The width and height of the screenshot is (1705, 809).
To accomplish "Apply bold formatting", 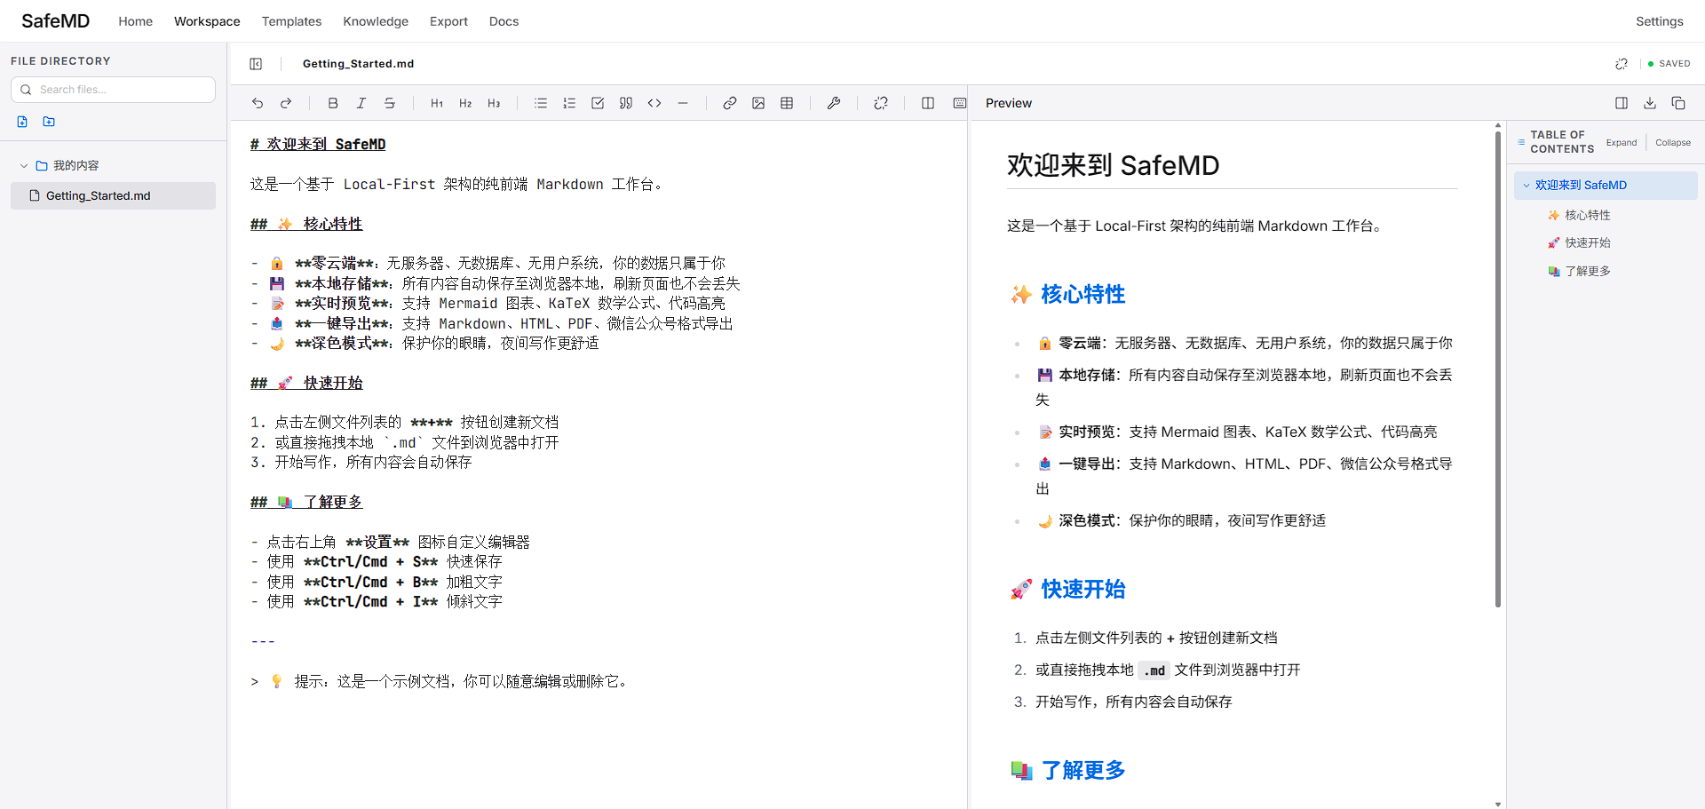I will point(333,103).
